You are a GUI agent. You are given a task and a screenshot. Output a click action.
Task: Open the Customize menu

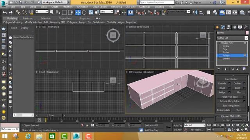tap(145, 7)
